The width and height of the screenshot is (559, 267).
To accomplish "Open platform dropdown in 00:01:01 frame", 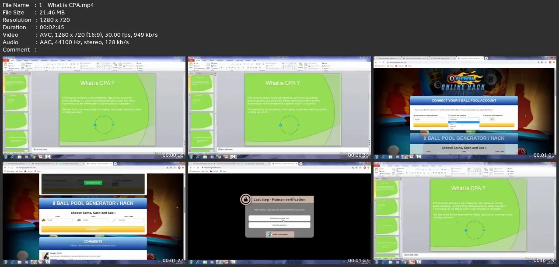I will 464,119.
